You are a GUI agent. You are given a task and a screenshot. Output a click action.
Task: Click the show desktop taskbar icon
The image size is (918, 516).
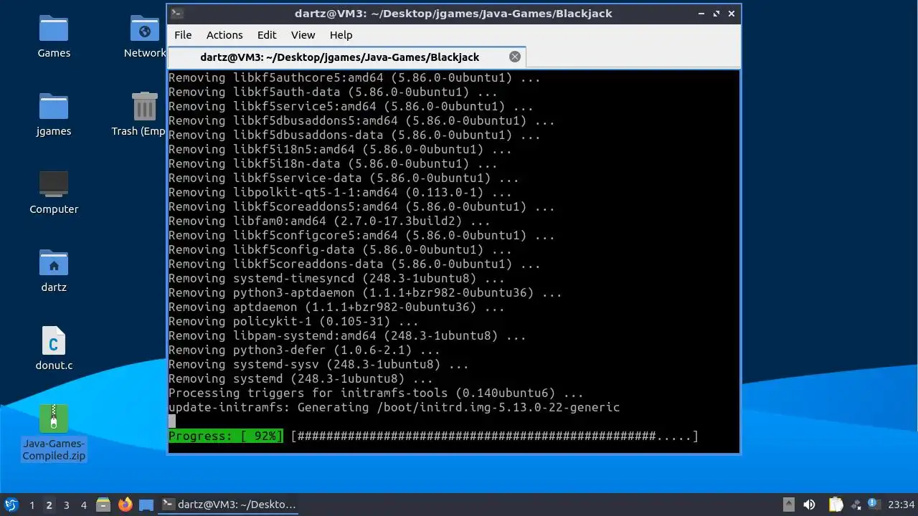pos(146,505)
